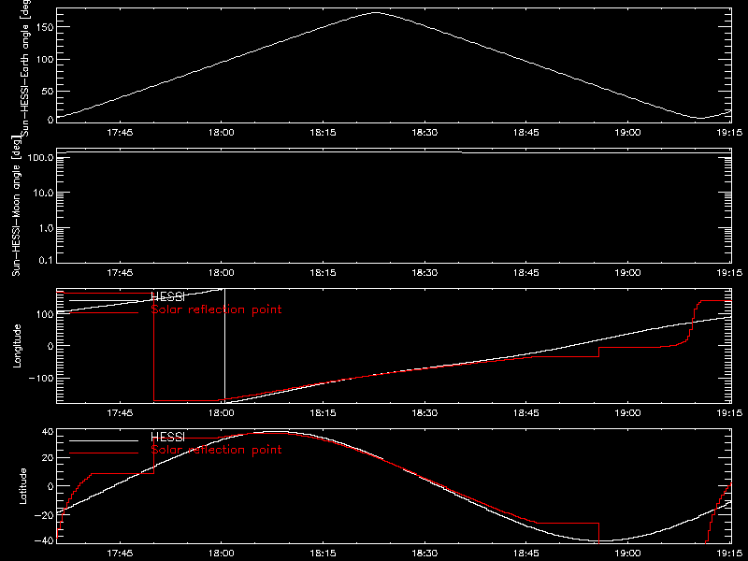Click the 50 tick on Earth angle axis
This screenshot has height=561, width=748.
48,91
